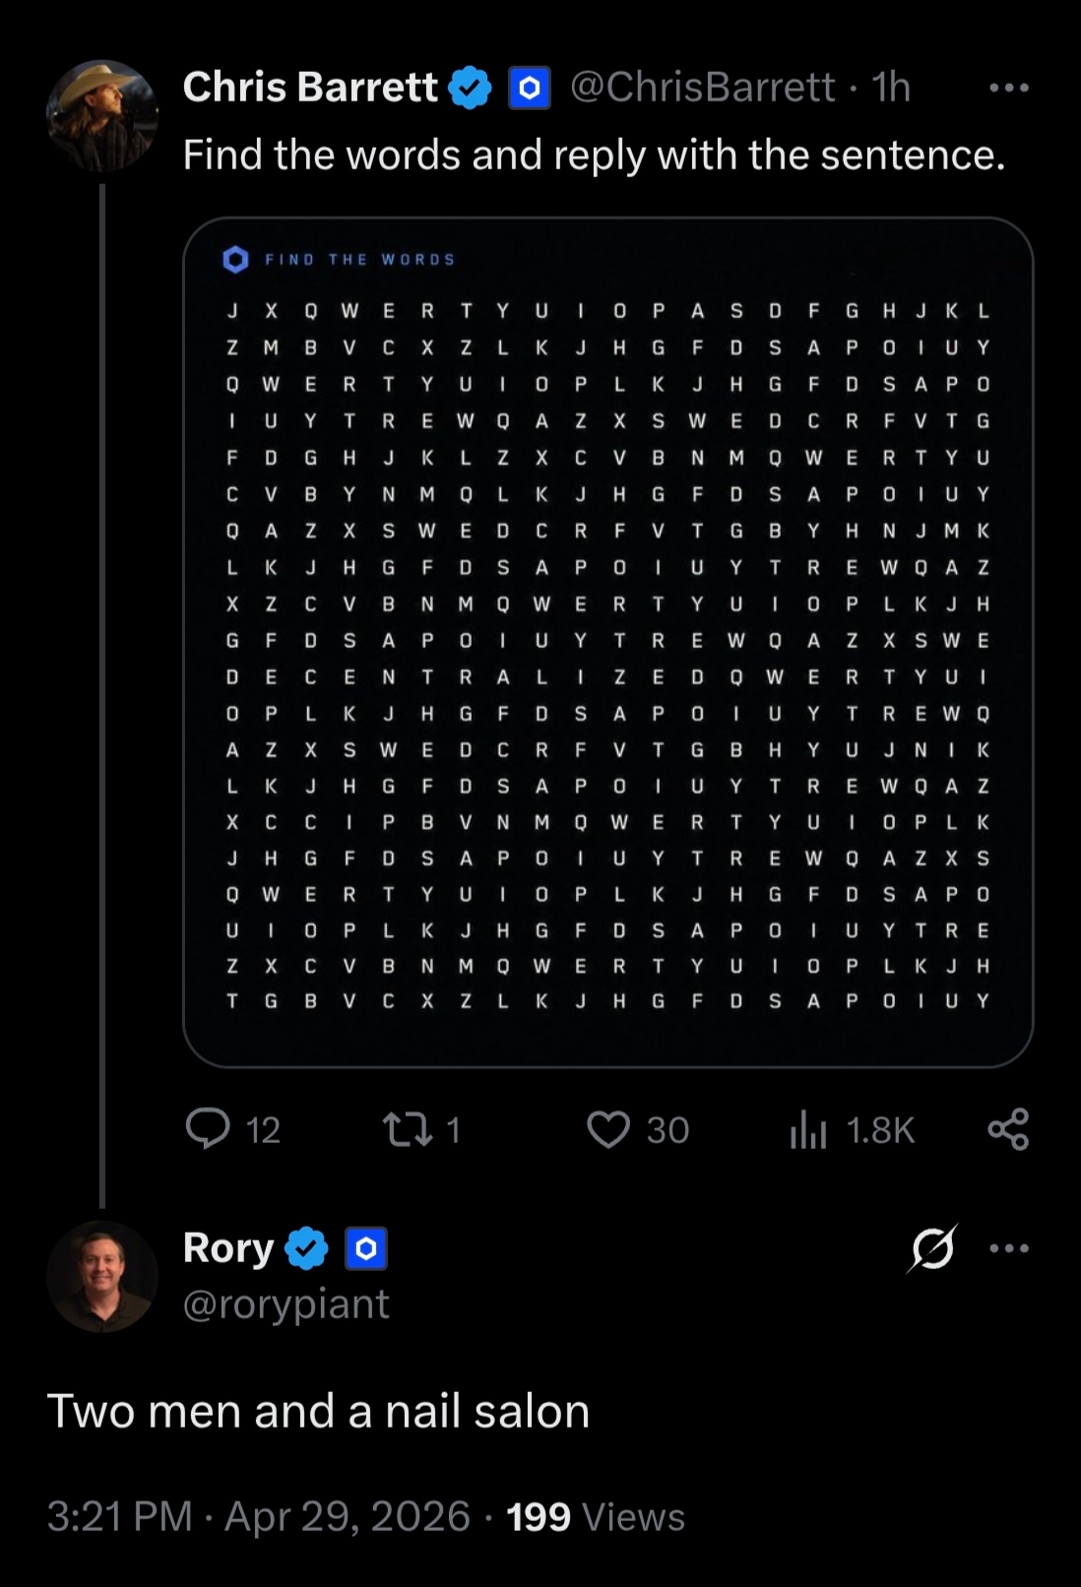Open the 199 Views count
Viewport: 1081px width, 1587px height.
coord(595,1517)
